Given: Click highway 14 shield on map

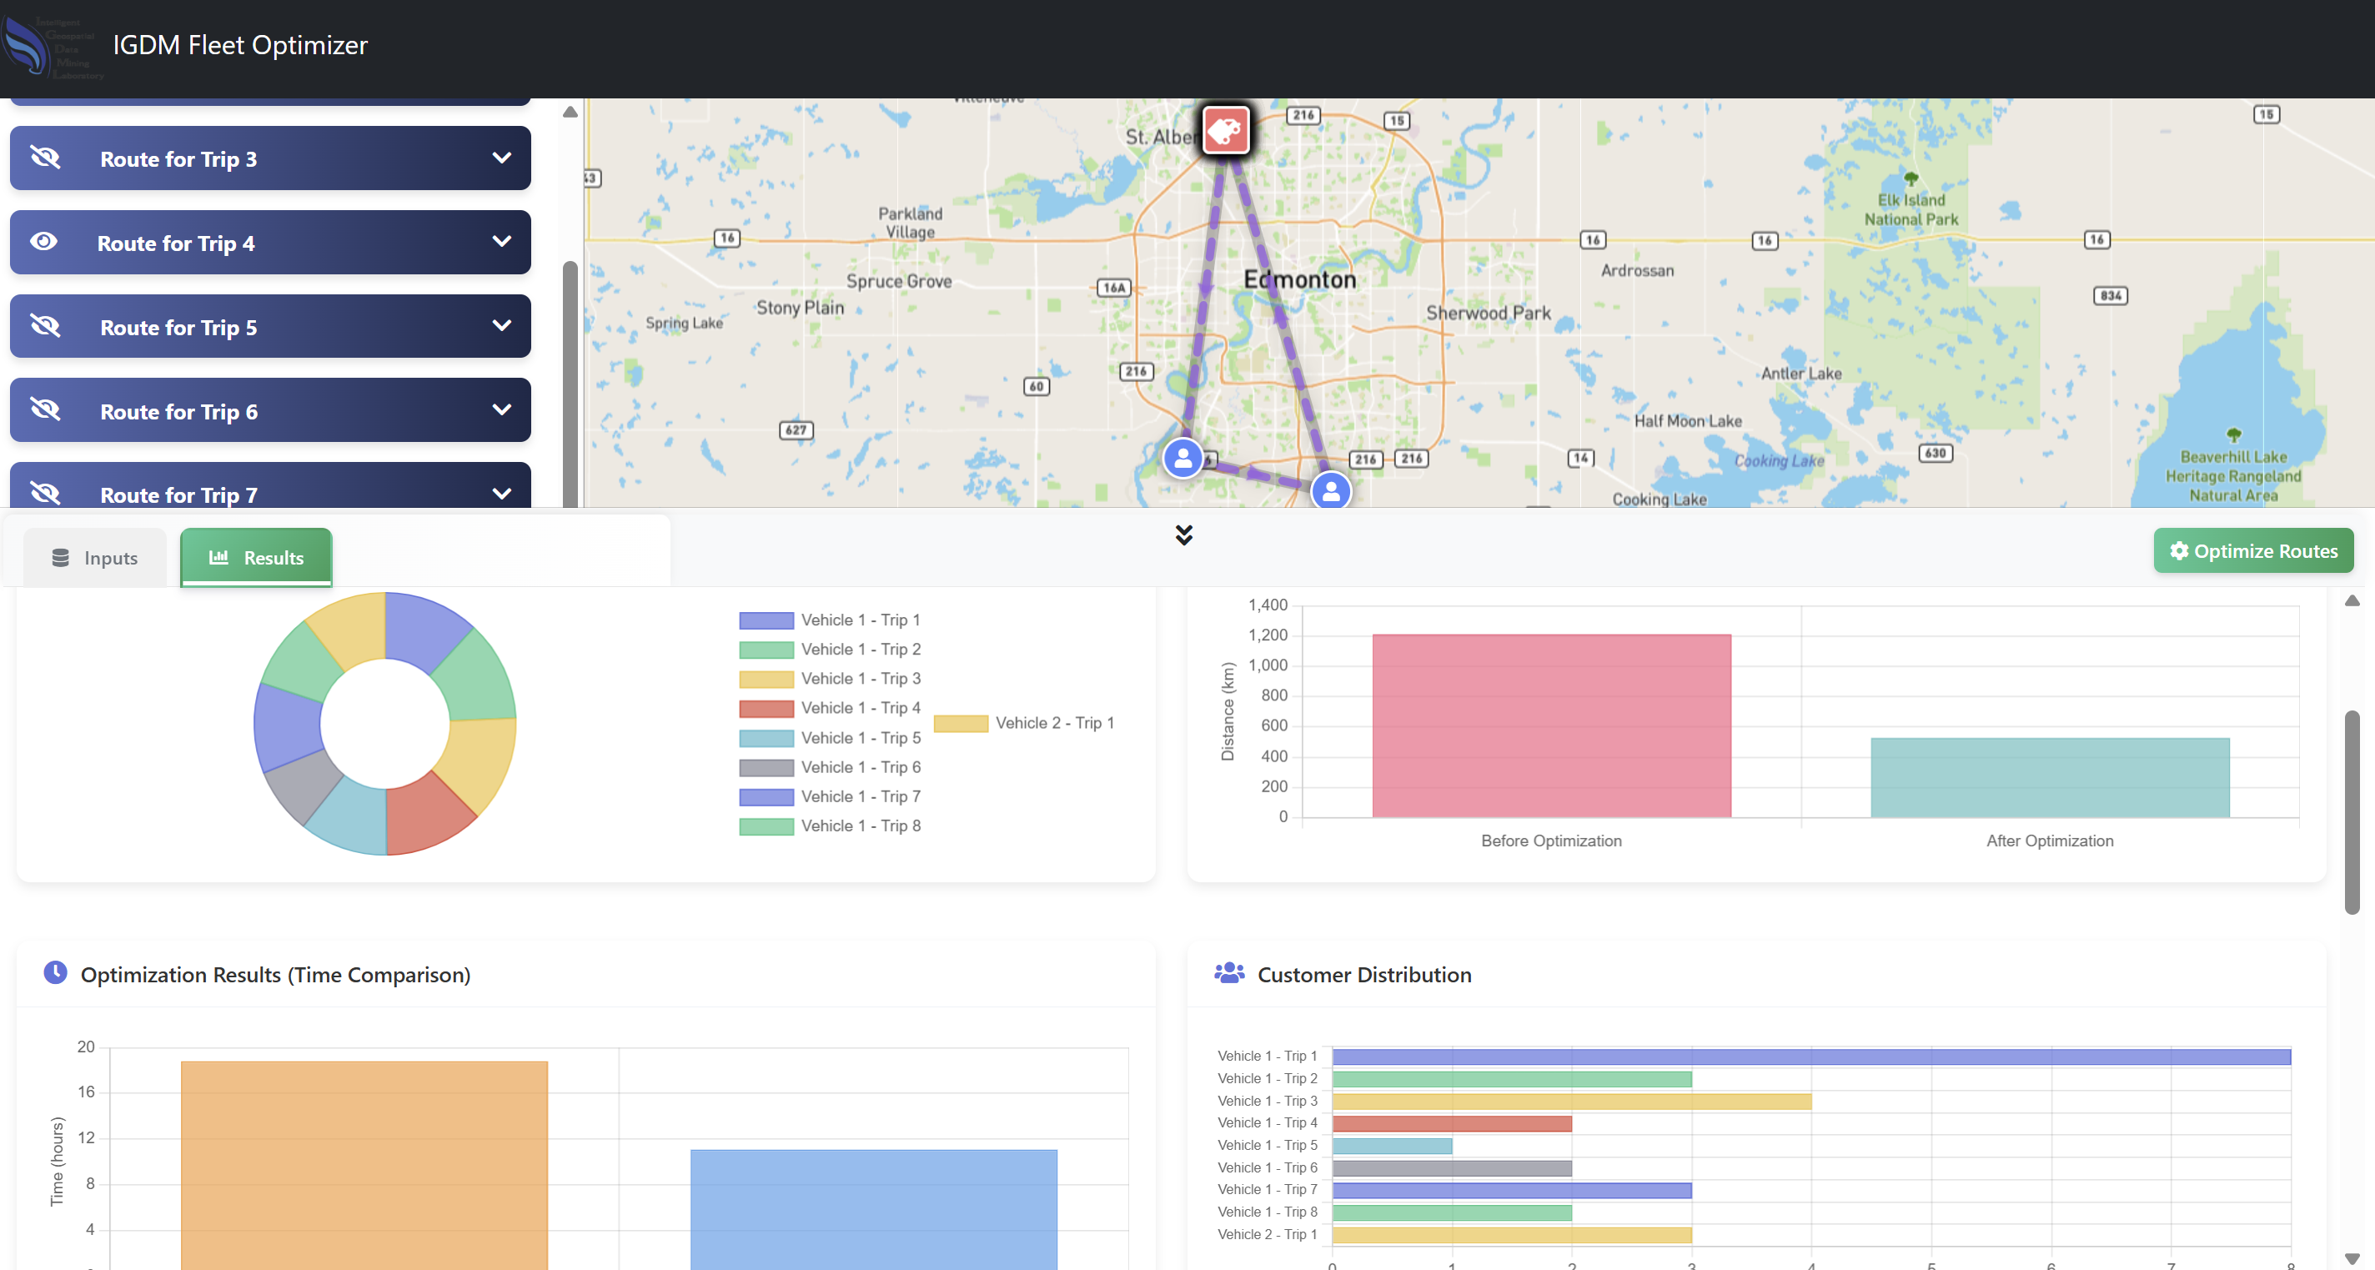Looking at the screenshot, I should 1580,457.
